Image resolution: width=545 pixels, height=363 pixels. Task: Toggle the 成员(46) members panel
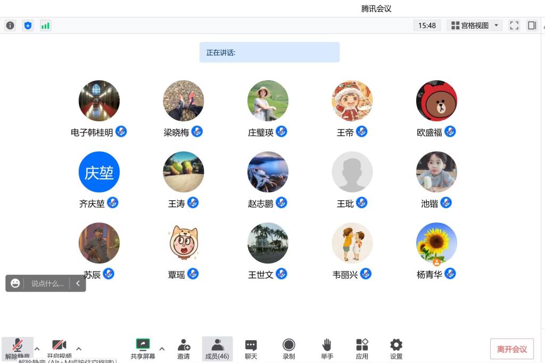tap(217, 349)
